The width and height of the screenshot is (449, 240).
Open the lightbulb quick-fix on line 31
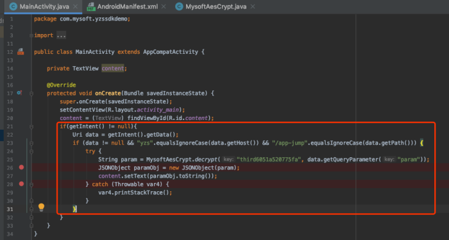point(41,207)
